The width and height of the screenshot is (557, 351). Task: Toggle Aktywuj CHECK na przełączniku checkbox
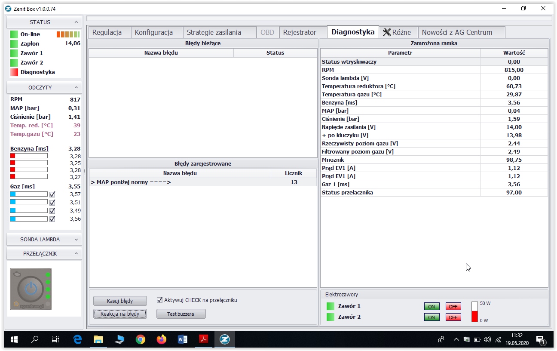(160, 300)
